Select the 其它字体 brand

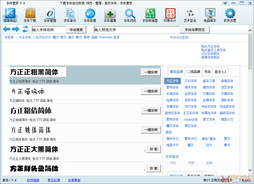tap(191, 126)
